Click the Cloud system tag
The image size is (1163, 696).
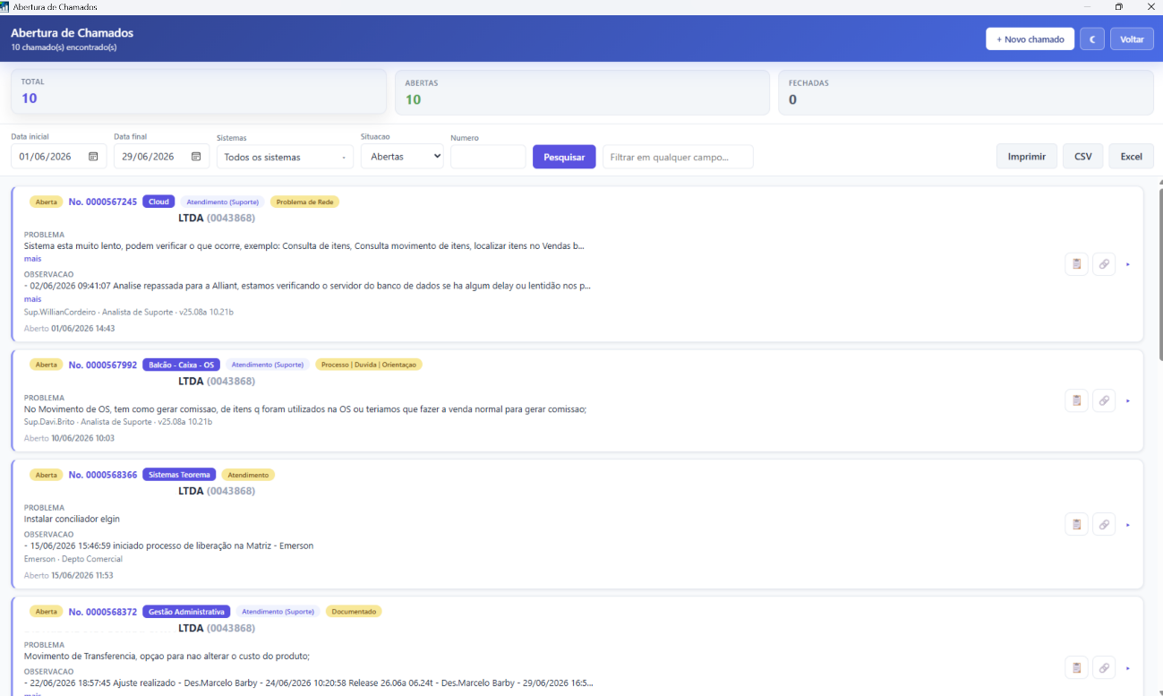point(158,202)
